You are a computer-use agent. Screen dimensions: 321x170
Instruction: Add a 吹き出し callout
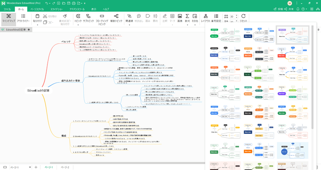coord(139,18)
